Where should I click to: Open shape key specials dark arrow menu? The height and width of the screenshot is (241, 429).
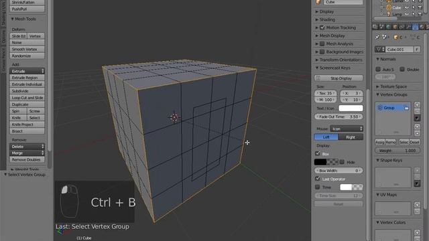click(x=417, y=183)
